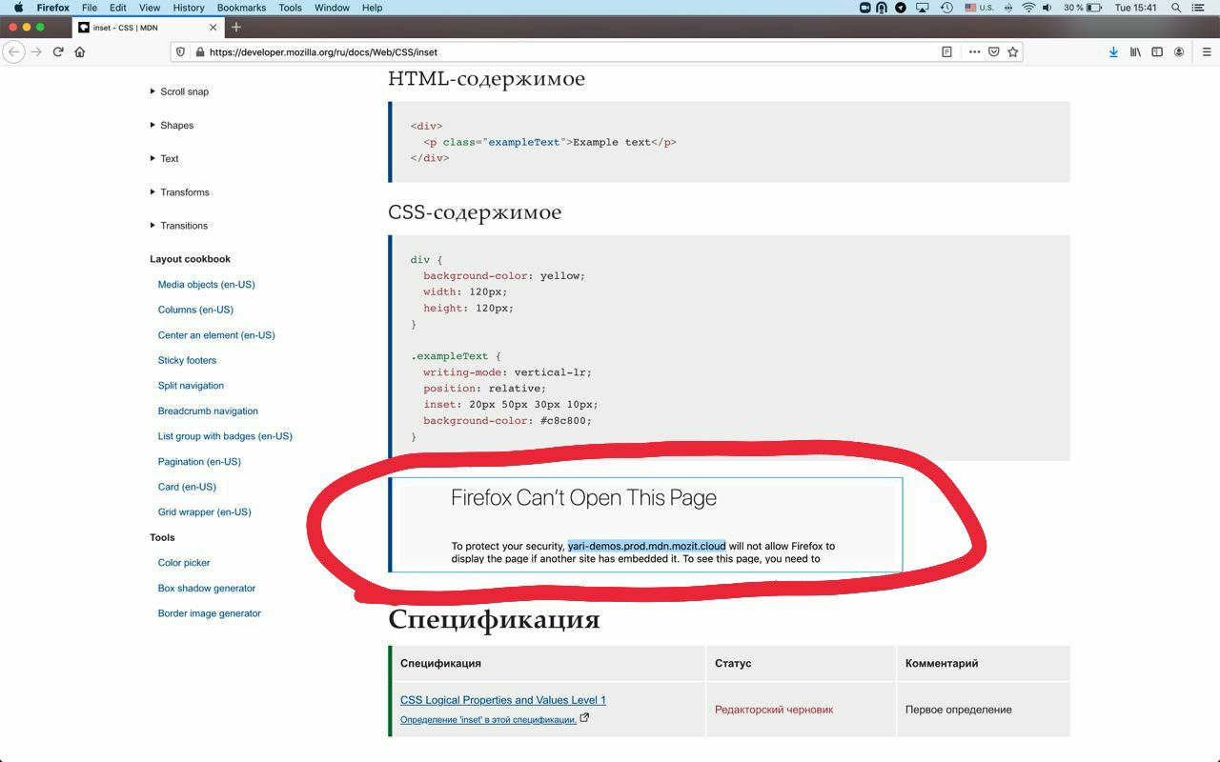Open the Firefox downloads panel

tap(1113, 52)
